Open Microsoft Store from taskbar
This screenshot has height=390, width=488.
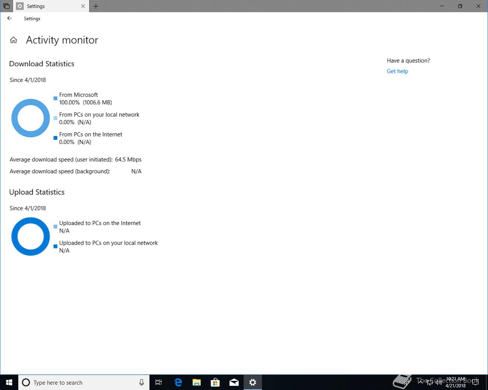(215, 382)
